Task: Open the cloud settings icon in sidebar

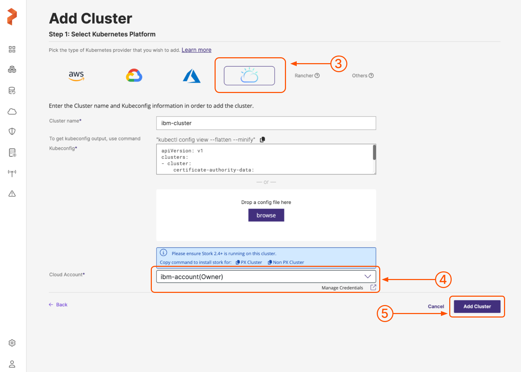Action: (x=12, y=111)
